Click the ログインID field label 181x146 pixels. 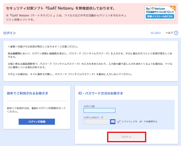point(89,106)
